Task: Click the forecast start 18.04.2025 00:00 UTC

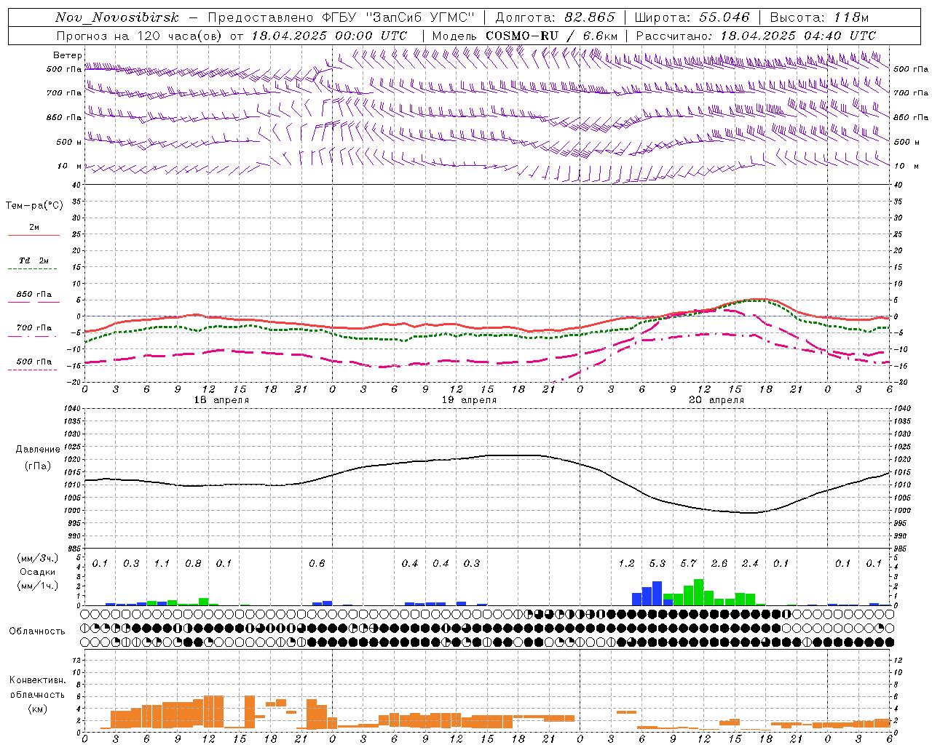Action: pos(329,36)
